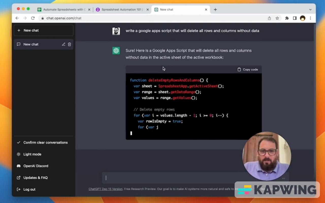Click the deleteEmptyRowsAndColumns function name
This screenshot has width=325, height=203.
(x=174, y=80)
